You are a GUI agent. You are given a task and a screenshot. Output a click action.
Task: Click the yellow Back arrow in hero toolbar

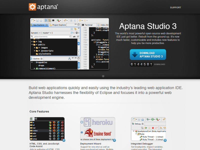[x=80, y=20]
